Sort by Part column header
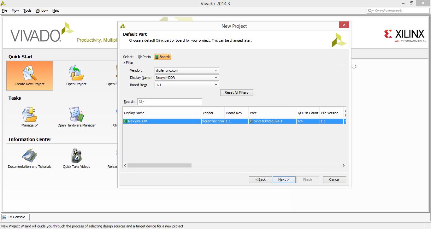The image size is (431, 229). tap(272, 113)
